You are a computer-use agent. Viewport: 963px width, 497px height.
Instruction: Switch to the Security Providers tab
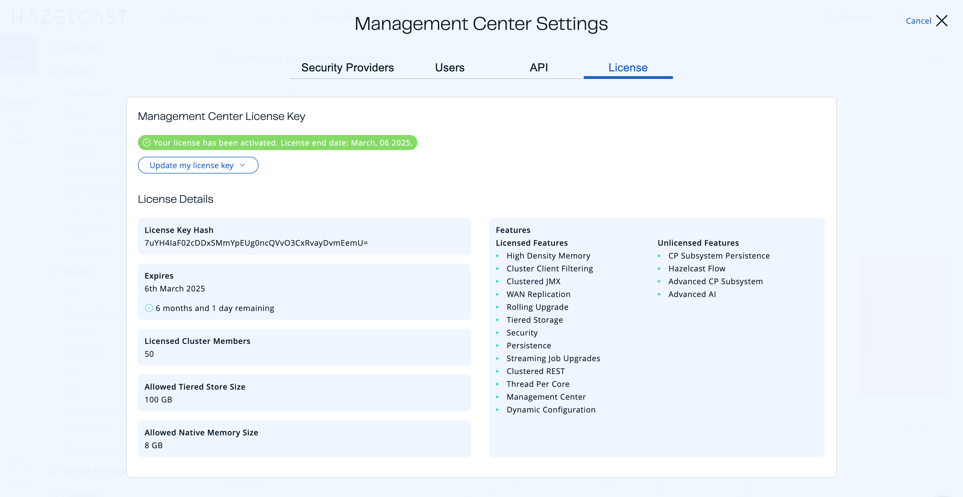click(347, 68)
